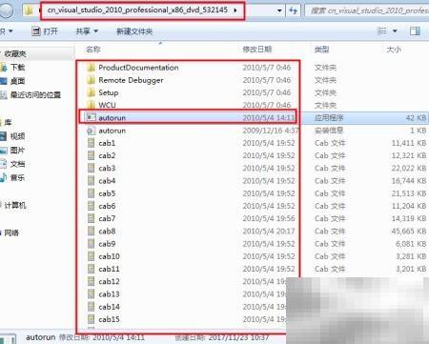The width and height of the screenshot is (429, 344).
Task: Select the Remote Debugger folder icon
Action: click(91, 80)
